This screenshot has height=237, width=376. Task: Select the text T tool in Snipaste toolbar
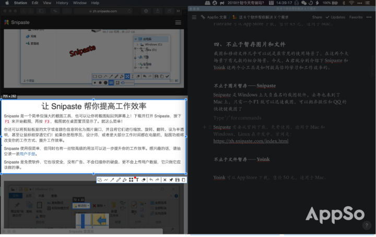(x=137, y=180)
